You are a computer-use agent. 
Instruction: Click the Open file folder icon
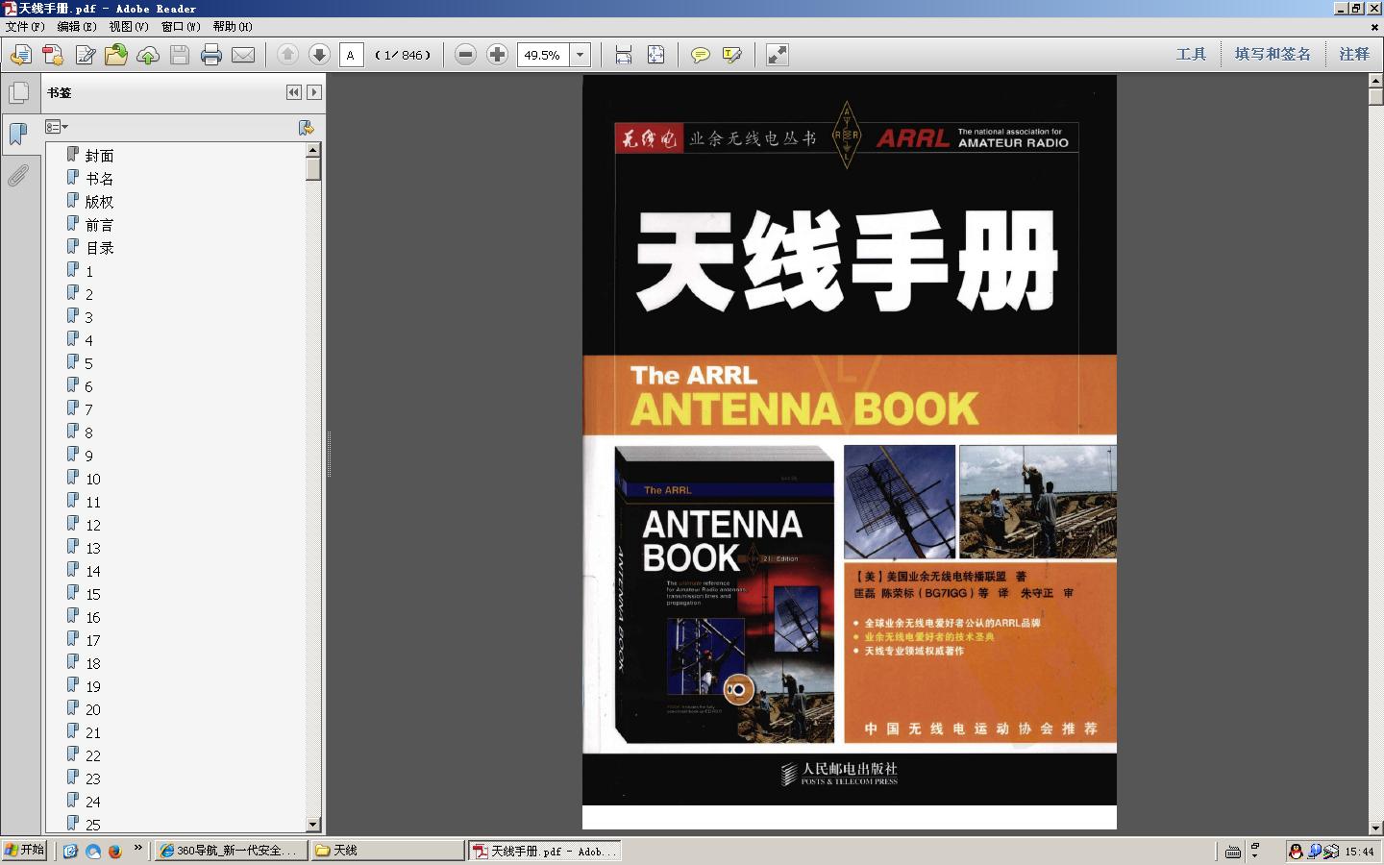[x=116, y=55]
